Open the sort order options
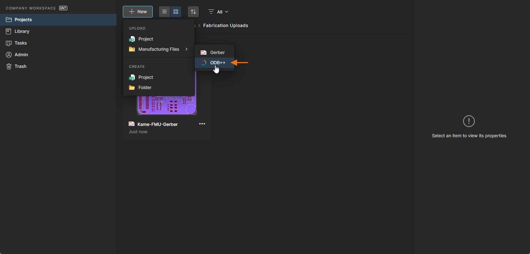The height and width of the screenshot is (254, 530). click(193, 12)
